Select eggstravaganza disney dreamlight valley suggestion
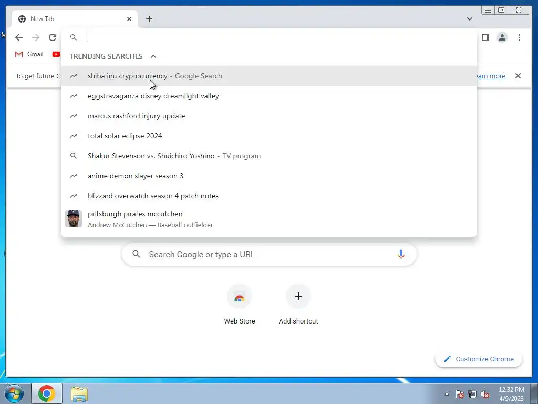 click(269, 96)
